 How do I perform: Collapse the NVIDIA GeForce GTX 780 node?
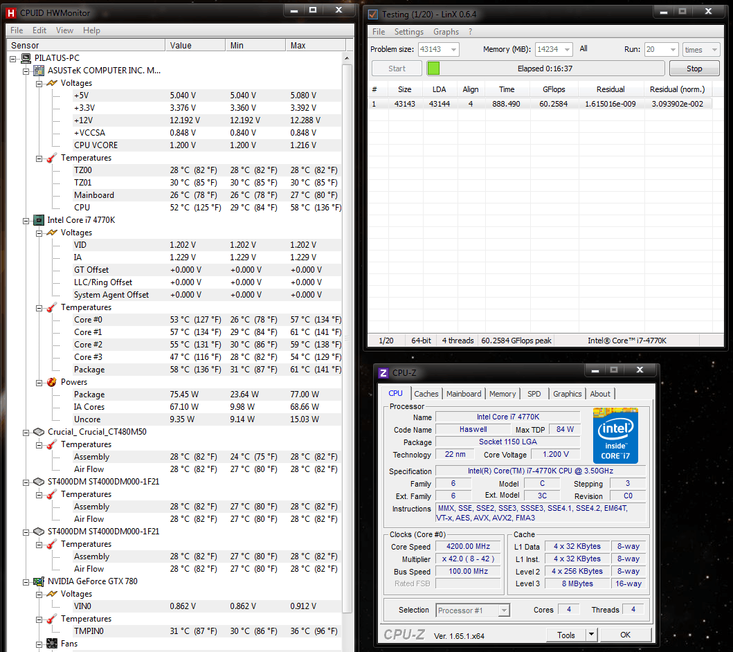pyautogui.click(x=26, y=582)
